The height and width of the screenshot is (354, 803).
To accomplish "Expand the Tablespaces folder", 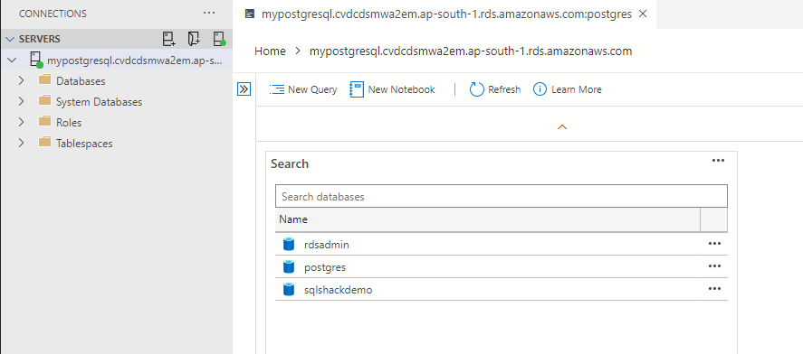I will click(21, 144).
